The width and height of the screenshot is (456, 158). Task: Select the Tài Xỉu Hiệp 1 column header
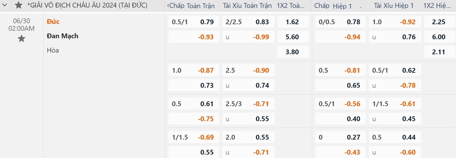coord(394,5)
